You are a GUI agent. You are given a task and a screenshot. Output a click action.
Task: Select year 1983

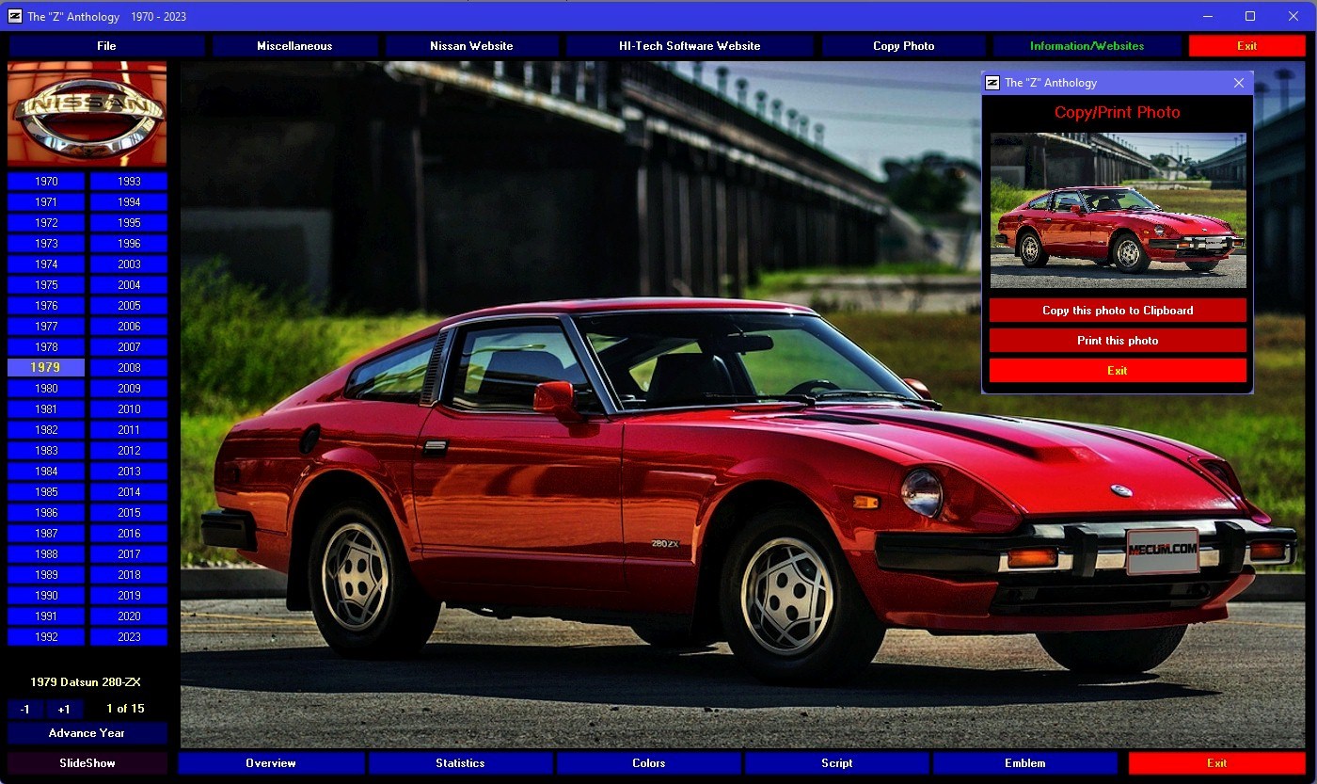coord(46,451)
